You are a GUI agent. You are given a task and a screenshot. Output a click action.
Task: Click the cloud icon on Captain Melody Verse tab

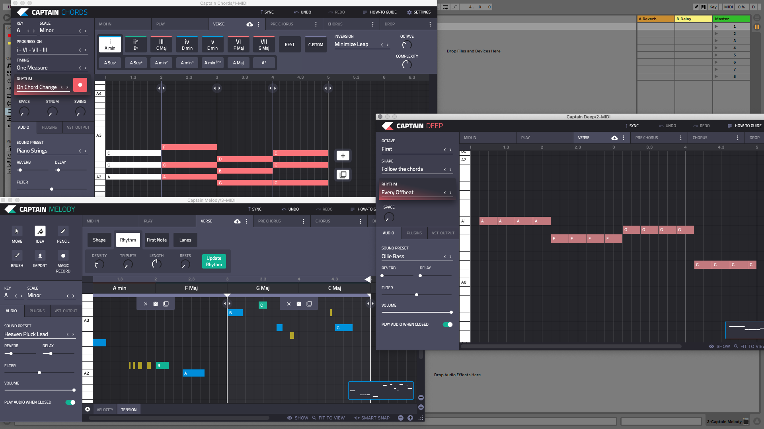237,221
